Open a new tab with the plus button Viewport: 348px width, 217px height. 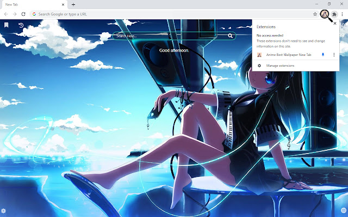click(73, 4)
